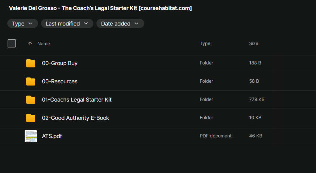Click the Type column header
This screenshot has width=316, height=173.
click(205, 43)
